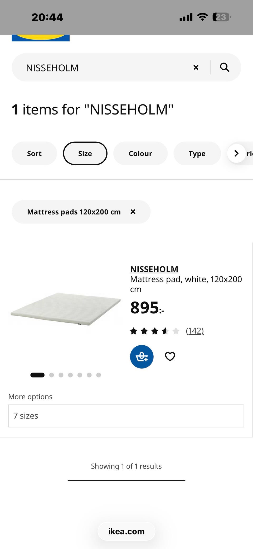Open the Size filter
The image size is (253, 549).
[x=85, y=154]
